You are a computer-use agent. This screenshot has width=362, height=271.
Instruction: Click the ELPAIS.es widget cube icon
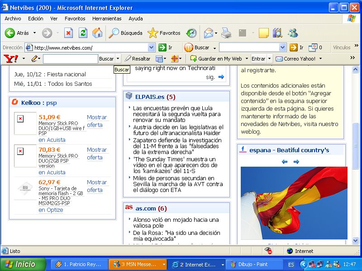[x=129, y=96]
